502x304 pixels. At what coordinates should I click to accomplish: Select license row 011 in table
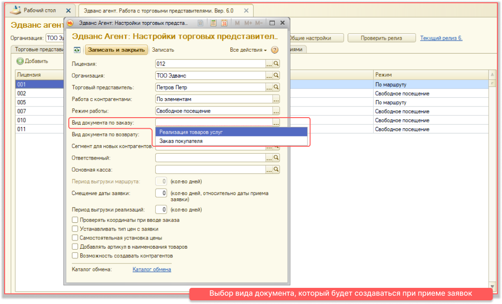[40, 129]
